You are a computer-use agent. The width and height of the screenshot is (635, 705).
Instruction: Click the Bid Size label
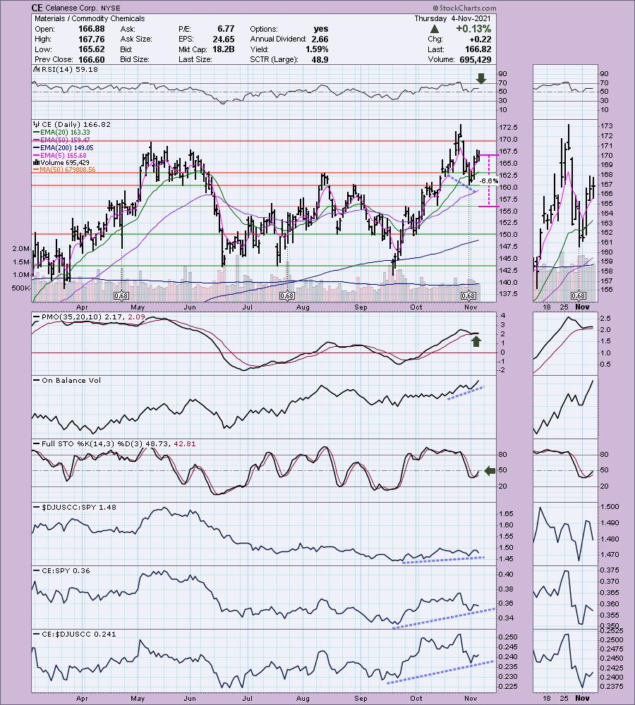pos(135,60)
